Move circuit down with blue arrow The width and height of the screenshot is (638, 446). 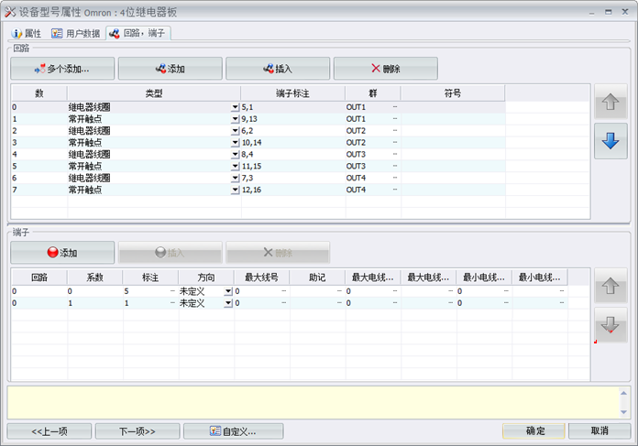coord(610,142)
